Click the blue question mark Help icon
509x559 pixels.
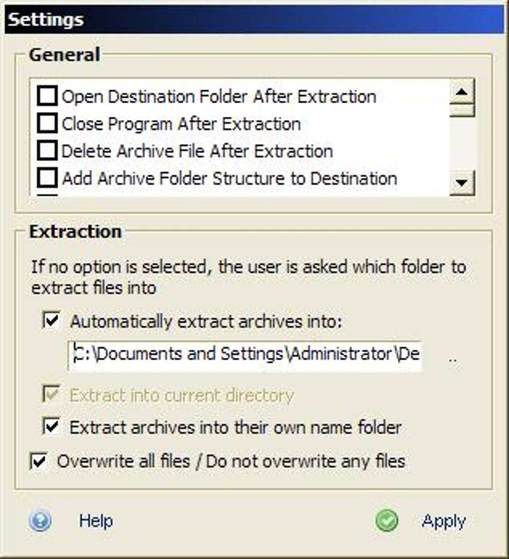pyautogui.click(x=40, y=522)
